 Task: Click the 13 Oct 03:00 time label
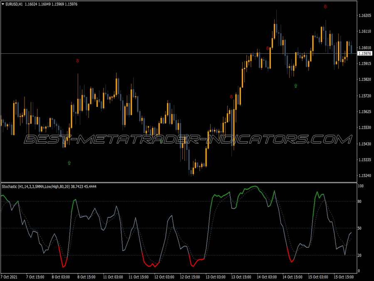pyautogui.click(x=215, y=277)
